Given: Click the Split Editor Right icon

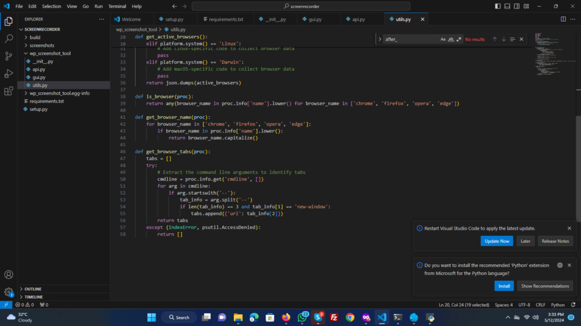Looking at the screenshot, I should (x=563, y=19).
